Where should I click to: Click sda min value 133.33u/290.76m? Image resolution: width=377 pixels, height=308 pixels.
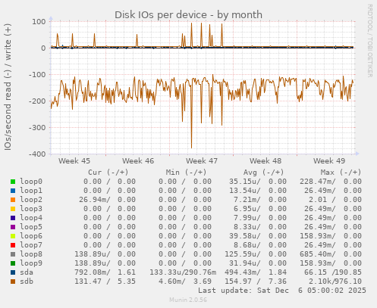[183, 272]
